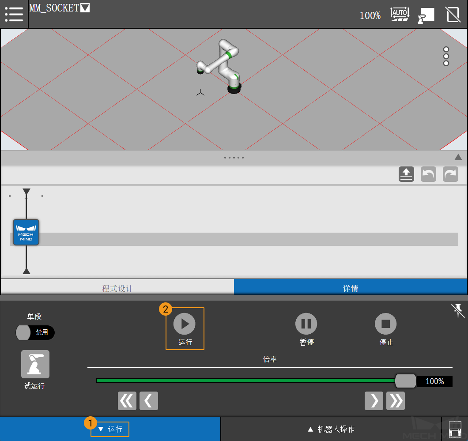The width and height of the screenshot is (468, 441).
Task: Click the five-dot panel divider handle
Action: [x=234, y=158]
